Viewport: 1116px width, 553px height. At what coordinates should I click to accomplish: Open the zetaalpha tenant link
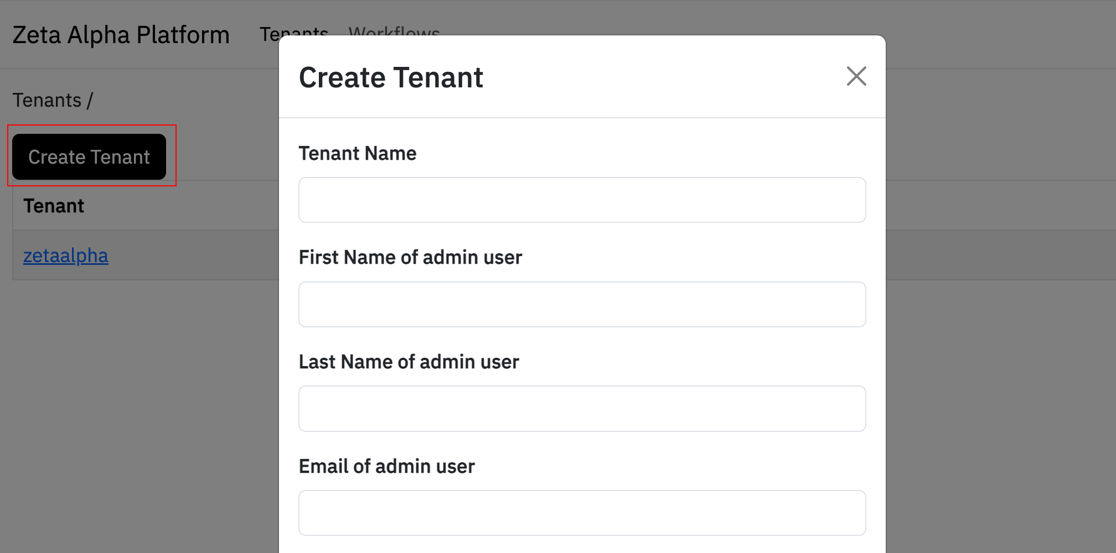pyautogui.click(x=65, y=255)
